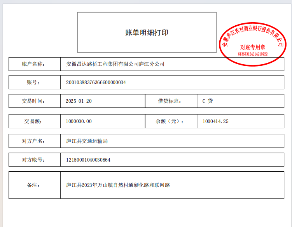This screenshot has height=227, width=292.
Task: Click the balance value 1000414.25
Action: [215, 121]
